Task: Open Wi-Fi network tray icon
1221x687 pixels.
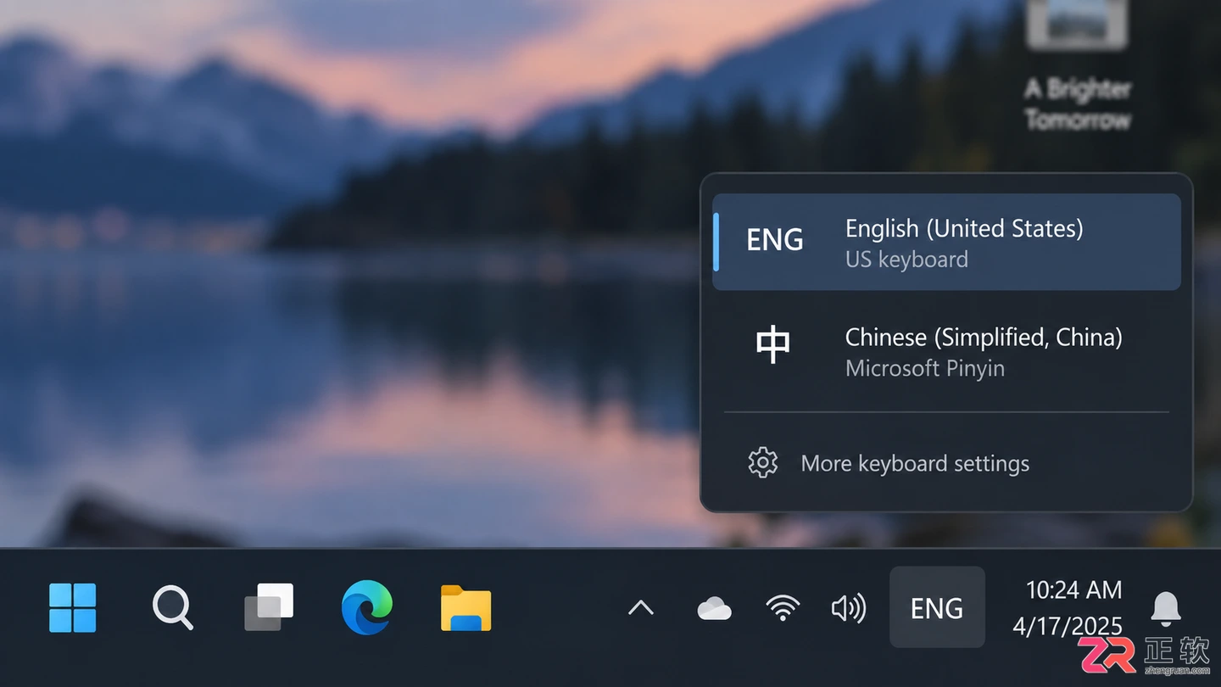Action: [782, 608]
